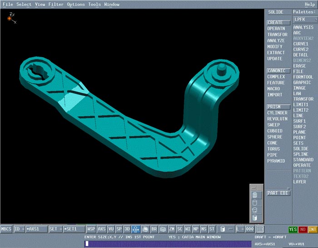Select CYLINDER from the PRISM list
The width and height of the screenshot is (318, 248).
(277, 113)
